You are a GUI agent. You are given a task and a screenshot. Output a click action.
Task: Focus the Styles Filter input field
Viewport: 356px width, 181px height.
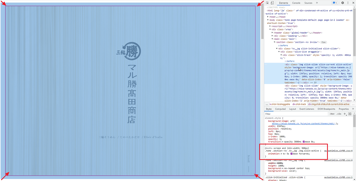tap(296, 114)
